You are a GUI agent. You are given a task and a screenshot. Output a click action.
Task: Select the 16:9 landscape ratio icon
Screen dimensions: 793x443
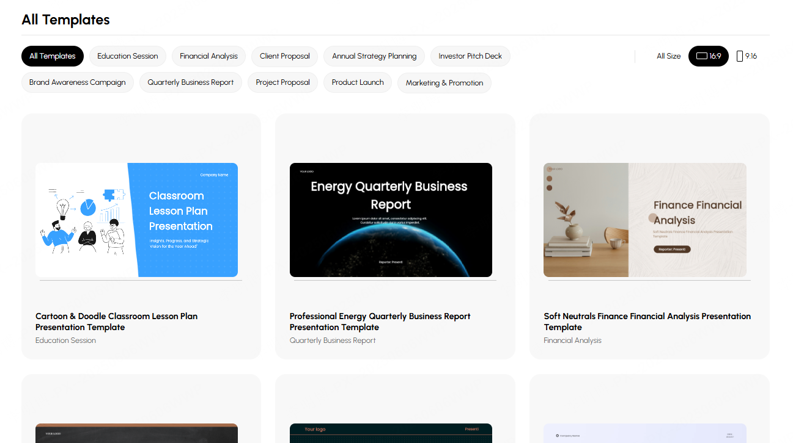(708, 56)
